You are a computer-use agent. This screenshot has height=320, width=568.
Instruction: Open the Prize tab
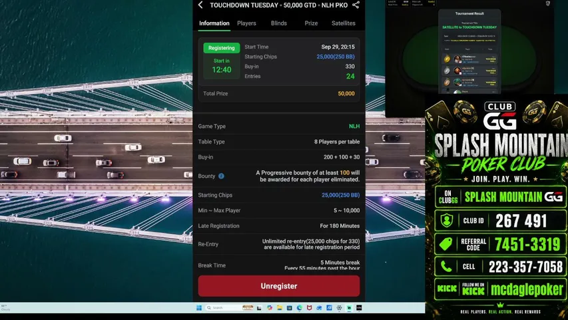point(311,23)
